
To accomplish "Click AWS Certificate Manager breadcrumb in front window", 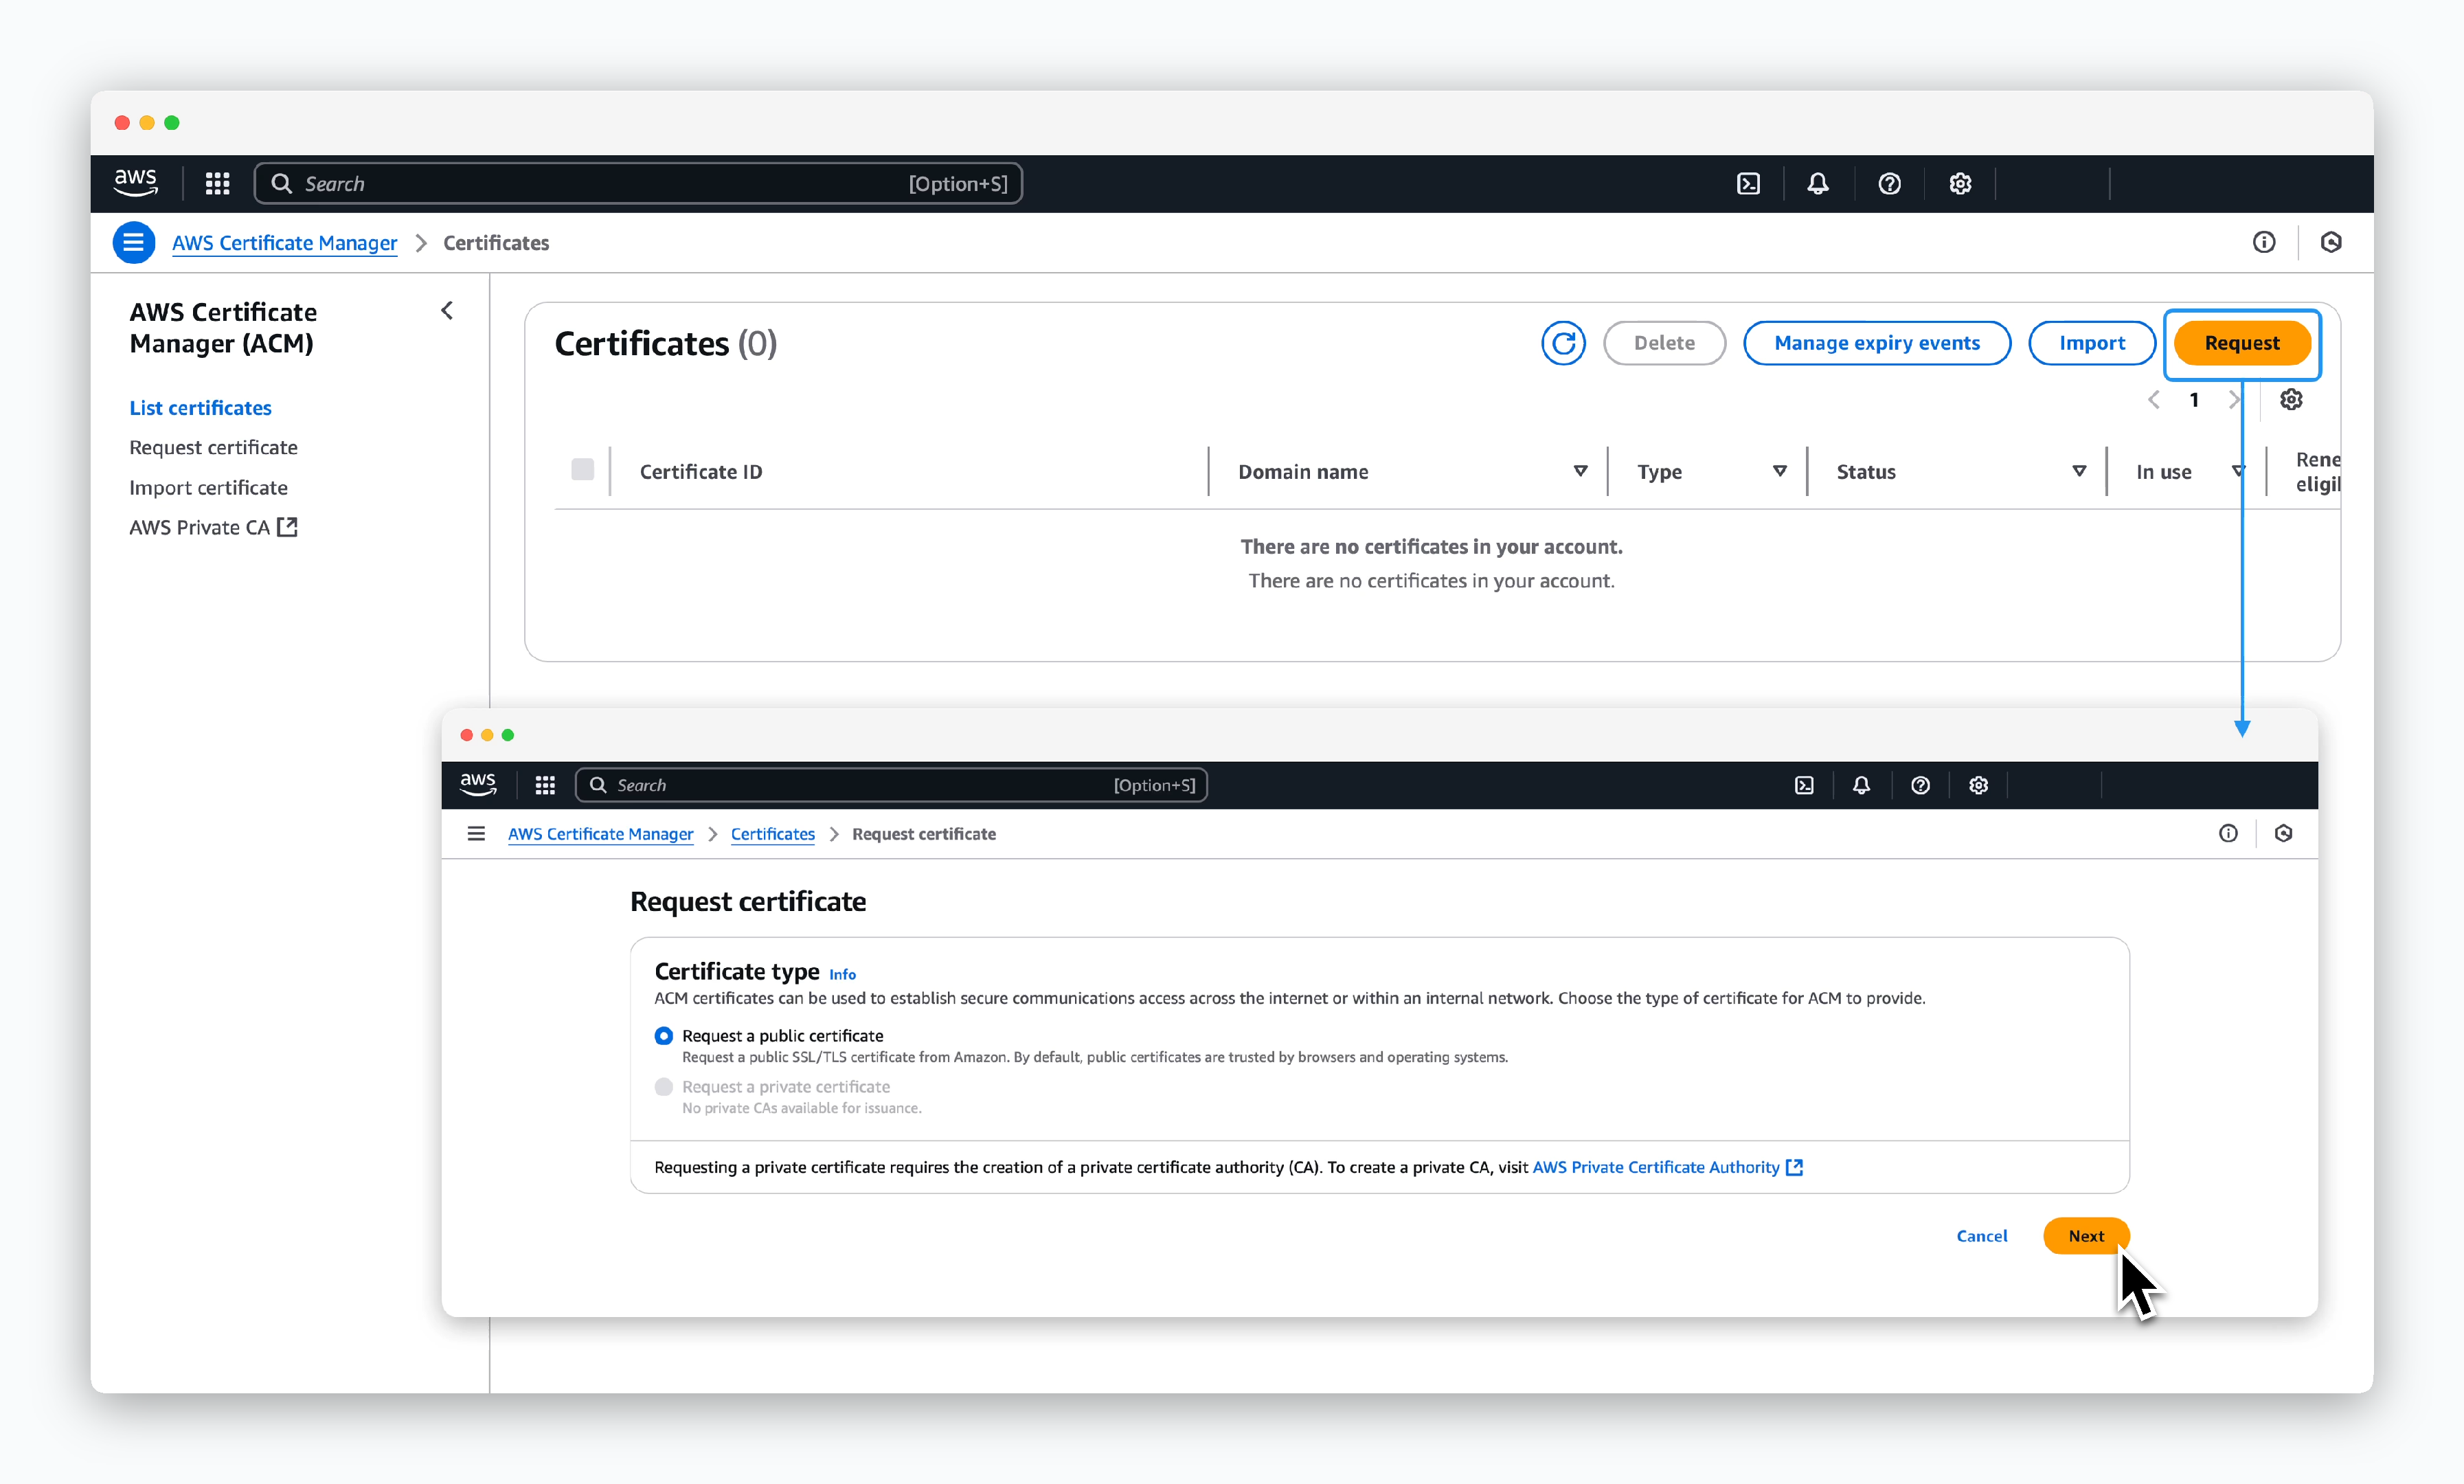I will click(600, 834).
